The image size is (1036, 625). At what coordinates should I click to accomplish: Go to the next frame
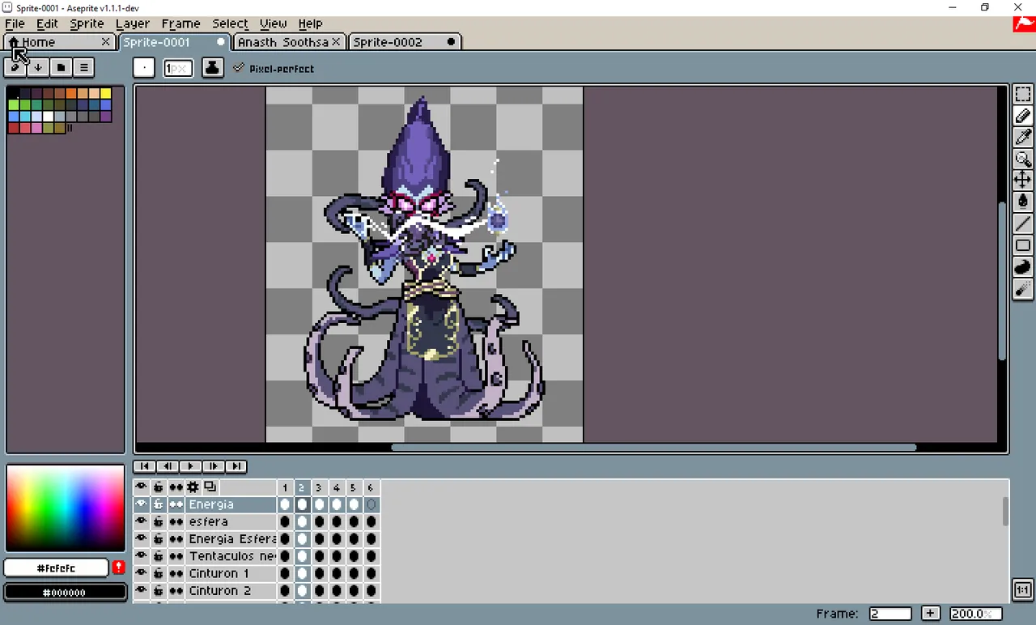[213, 466]
